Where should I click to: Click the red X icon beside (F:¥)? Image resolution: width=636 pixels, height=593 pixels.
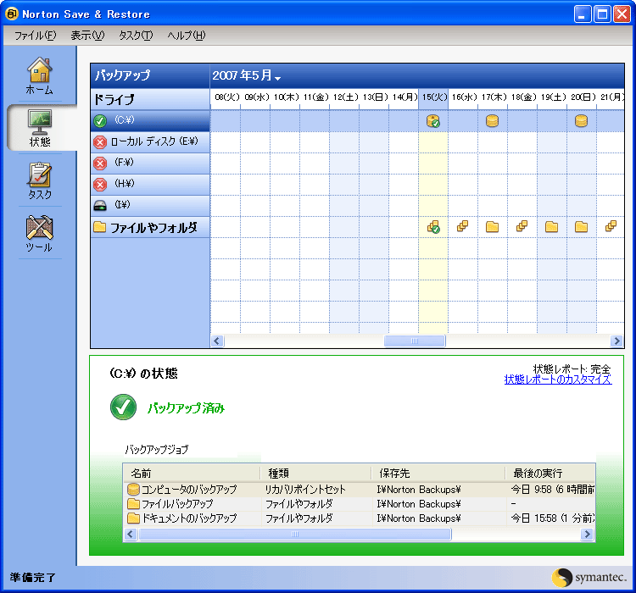pos(100,163)
